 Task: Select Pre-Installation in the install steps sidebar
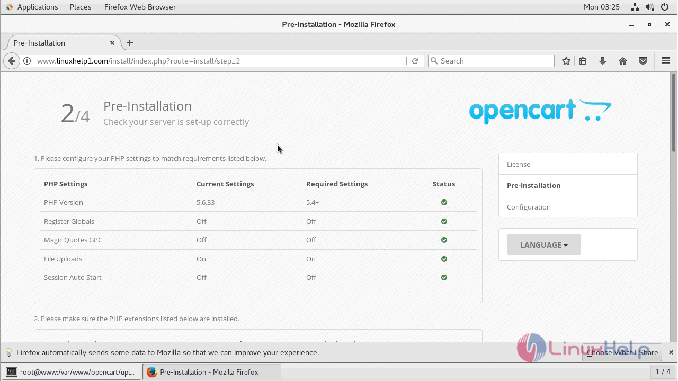[x=568, y=185]
